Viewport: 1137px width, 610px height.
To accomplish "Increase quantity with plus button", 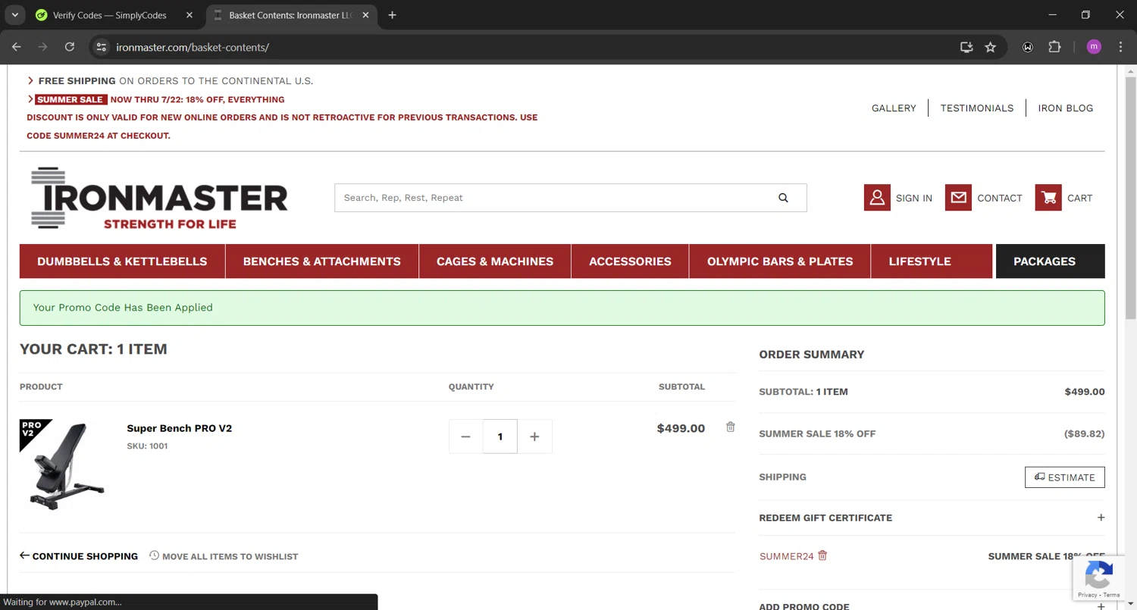I will [534, 436].
